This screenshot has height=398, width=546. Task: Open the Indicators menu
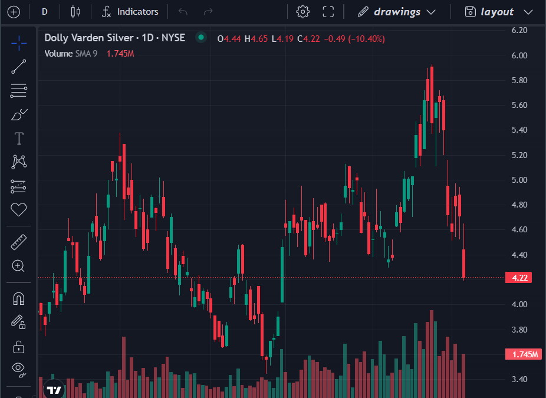click(130, 12)
